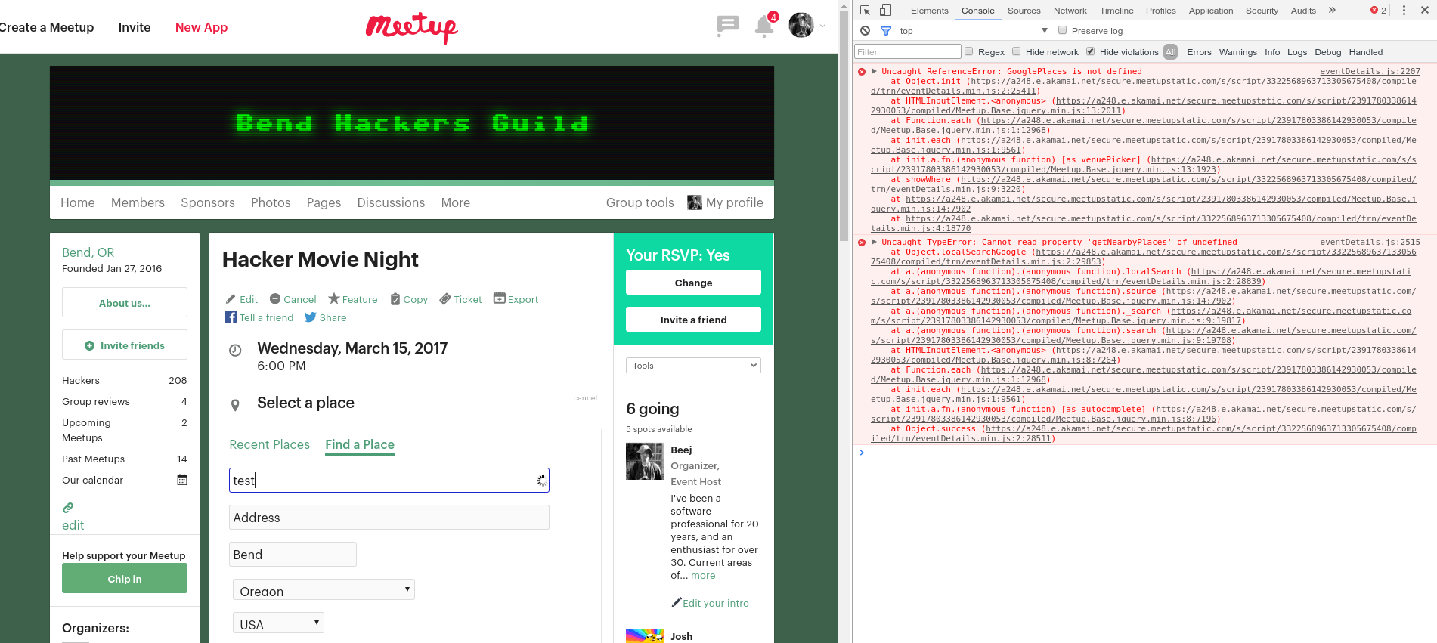Select the Errors log level filter
Viewport: 1437px width, 643px height.
pyautogui.click(x=1199, y=52)
